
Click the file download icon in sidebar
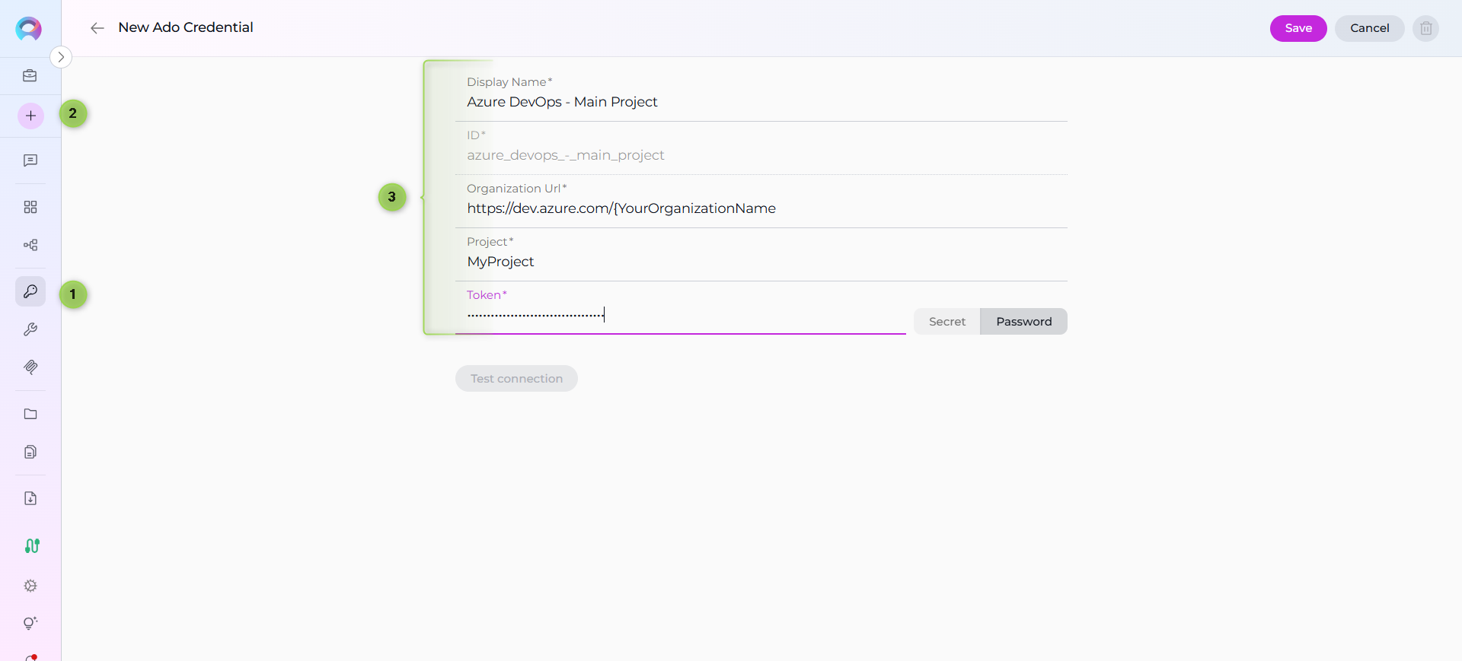(x=30, y=498)
